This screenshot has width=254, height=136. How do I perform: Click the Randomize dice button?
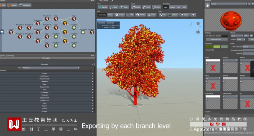point(25,5)
